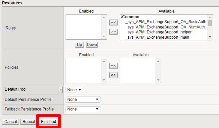Open the Default Persistence Profile dropdown
The image size is (219, 128).
point(83,100)
